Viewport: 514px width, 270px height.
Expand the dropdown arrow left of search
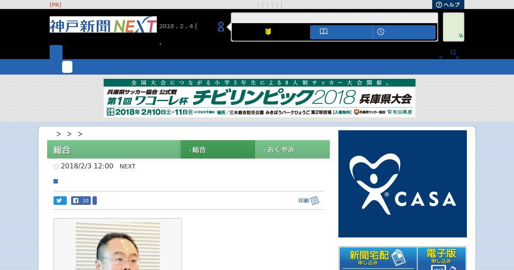pyautogui.click(x=440, y=57)
